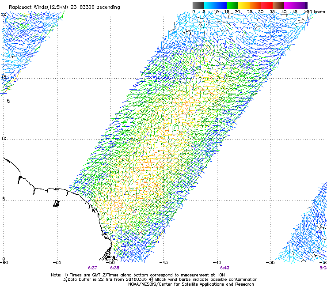Pick the red 30–35 knots color bar segment

tap(267, 5)
